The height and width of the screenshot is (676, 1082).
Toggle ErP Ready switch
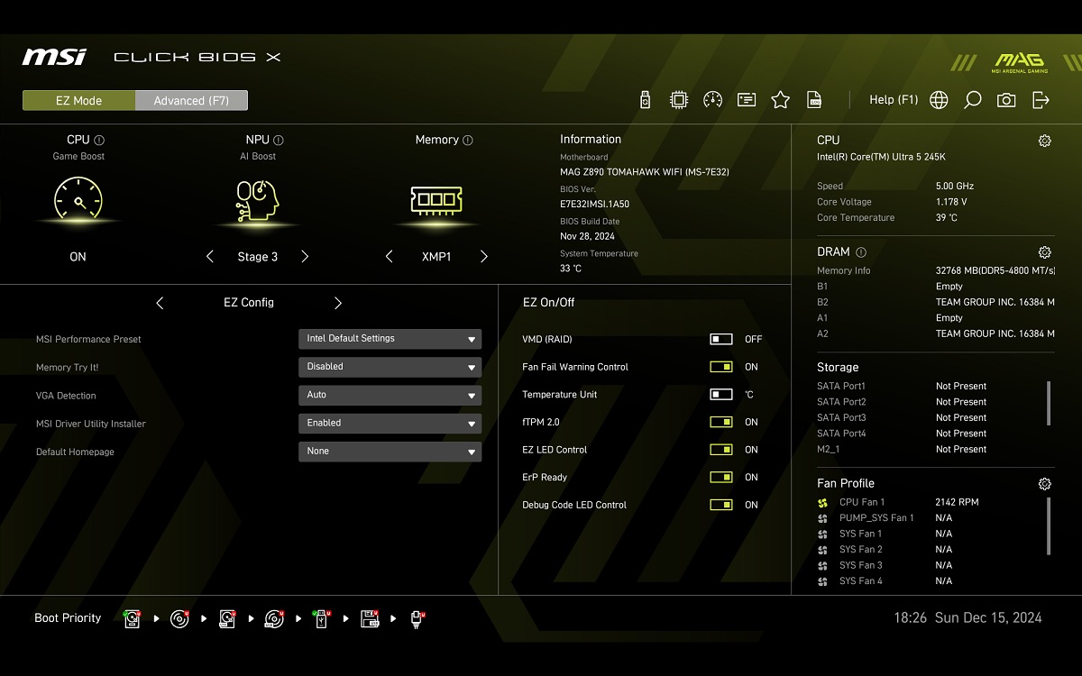(721, 478)
